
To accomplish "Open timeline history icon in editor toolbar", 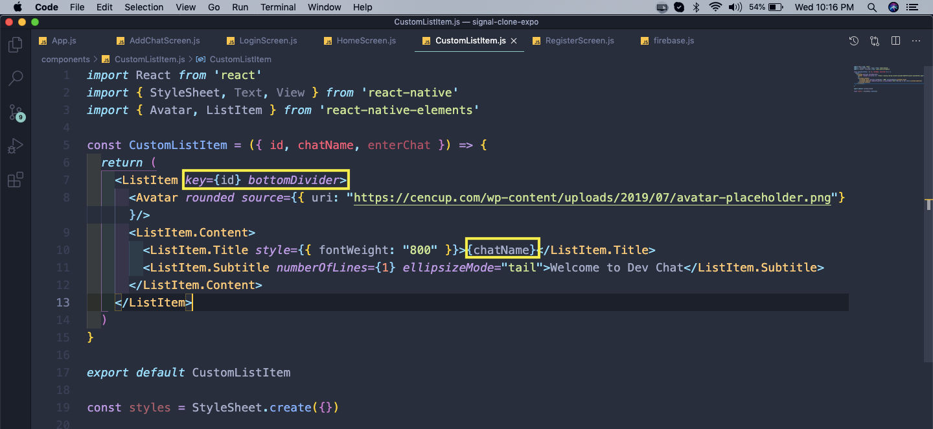I will (x=854, y=41).
